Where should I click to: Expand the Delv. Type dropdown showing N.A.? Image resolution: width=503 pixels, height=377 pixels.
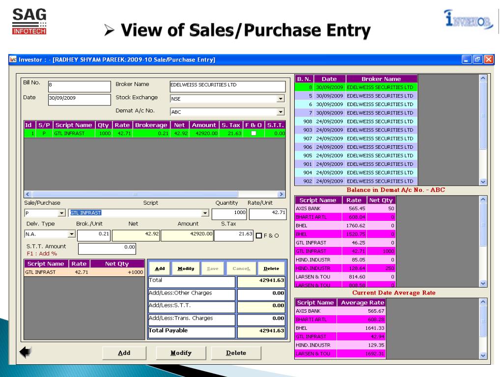coord(72,234)
